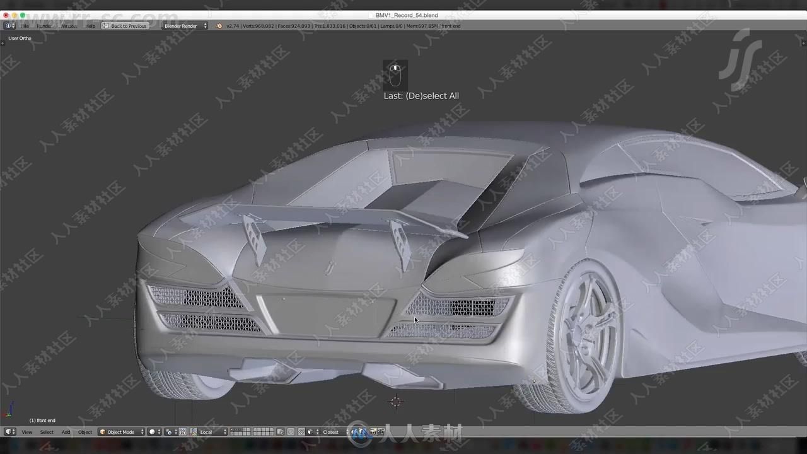Click the OpenGL render image camera icon
The height and width of the screenshot is (454, 807).
click(x=373, y=432)
